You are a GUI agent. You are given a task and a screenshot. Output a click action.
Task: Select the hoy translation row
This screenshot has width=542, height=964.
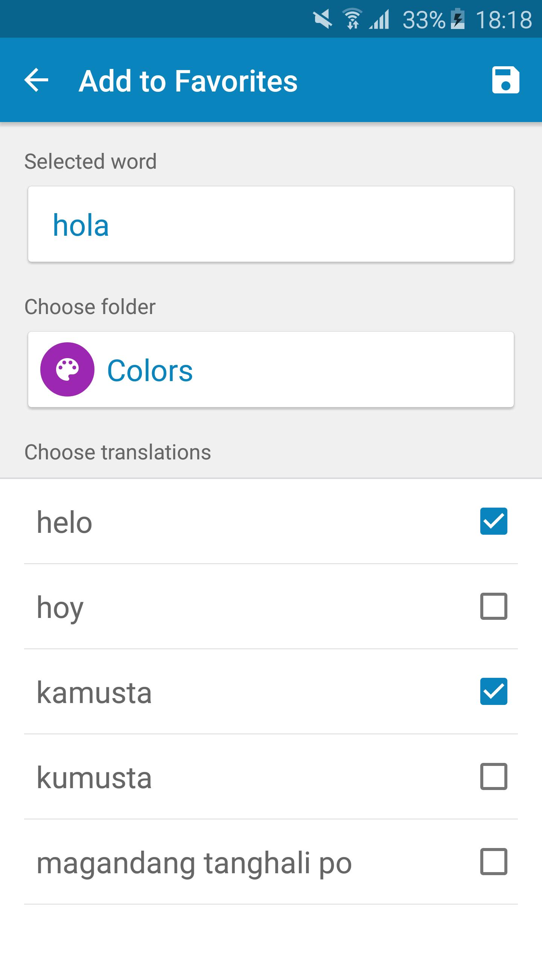(x=226, y=607)
